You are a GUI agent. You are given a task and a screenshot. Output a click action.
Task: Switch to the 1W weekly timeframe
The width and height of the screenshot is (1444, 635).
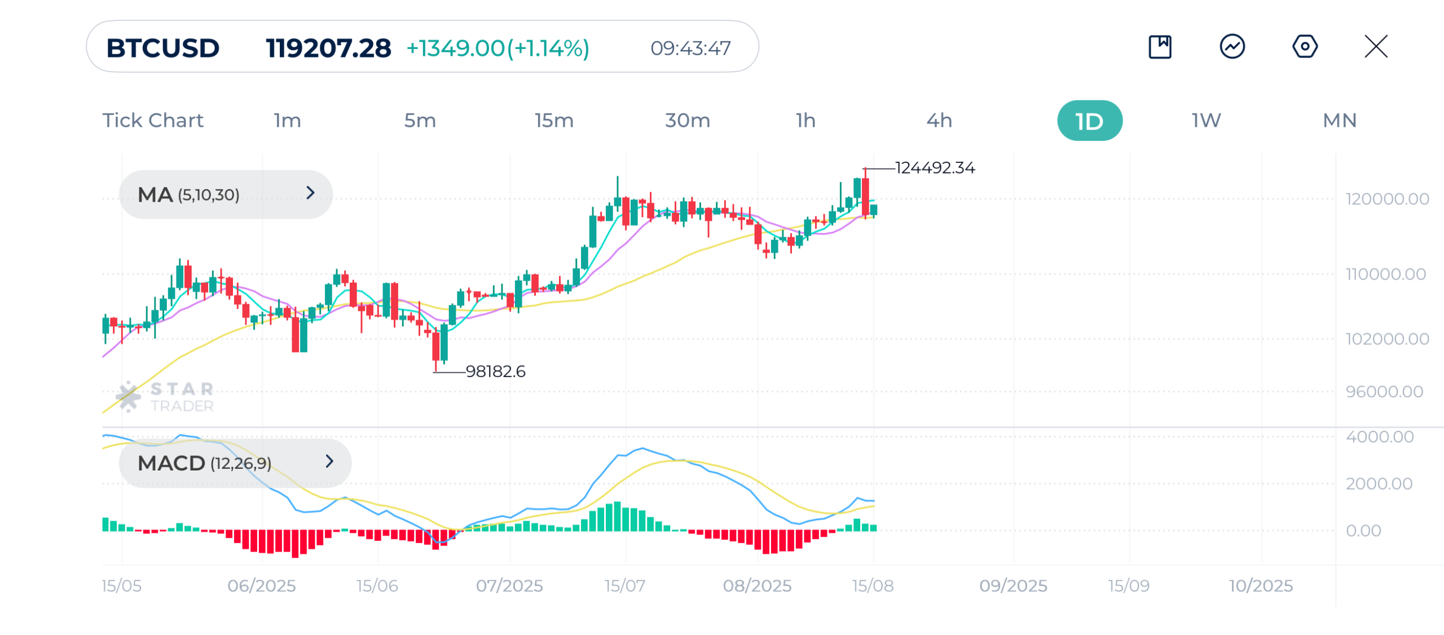(1206, 121)
